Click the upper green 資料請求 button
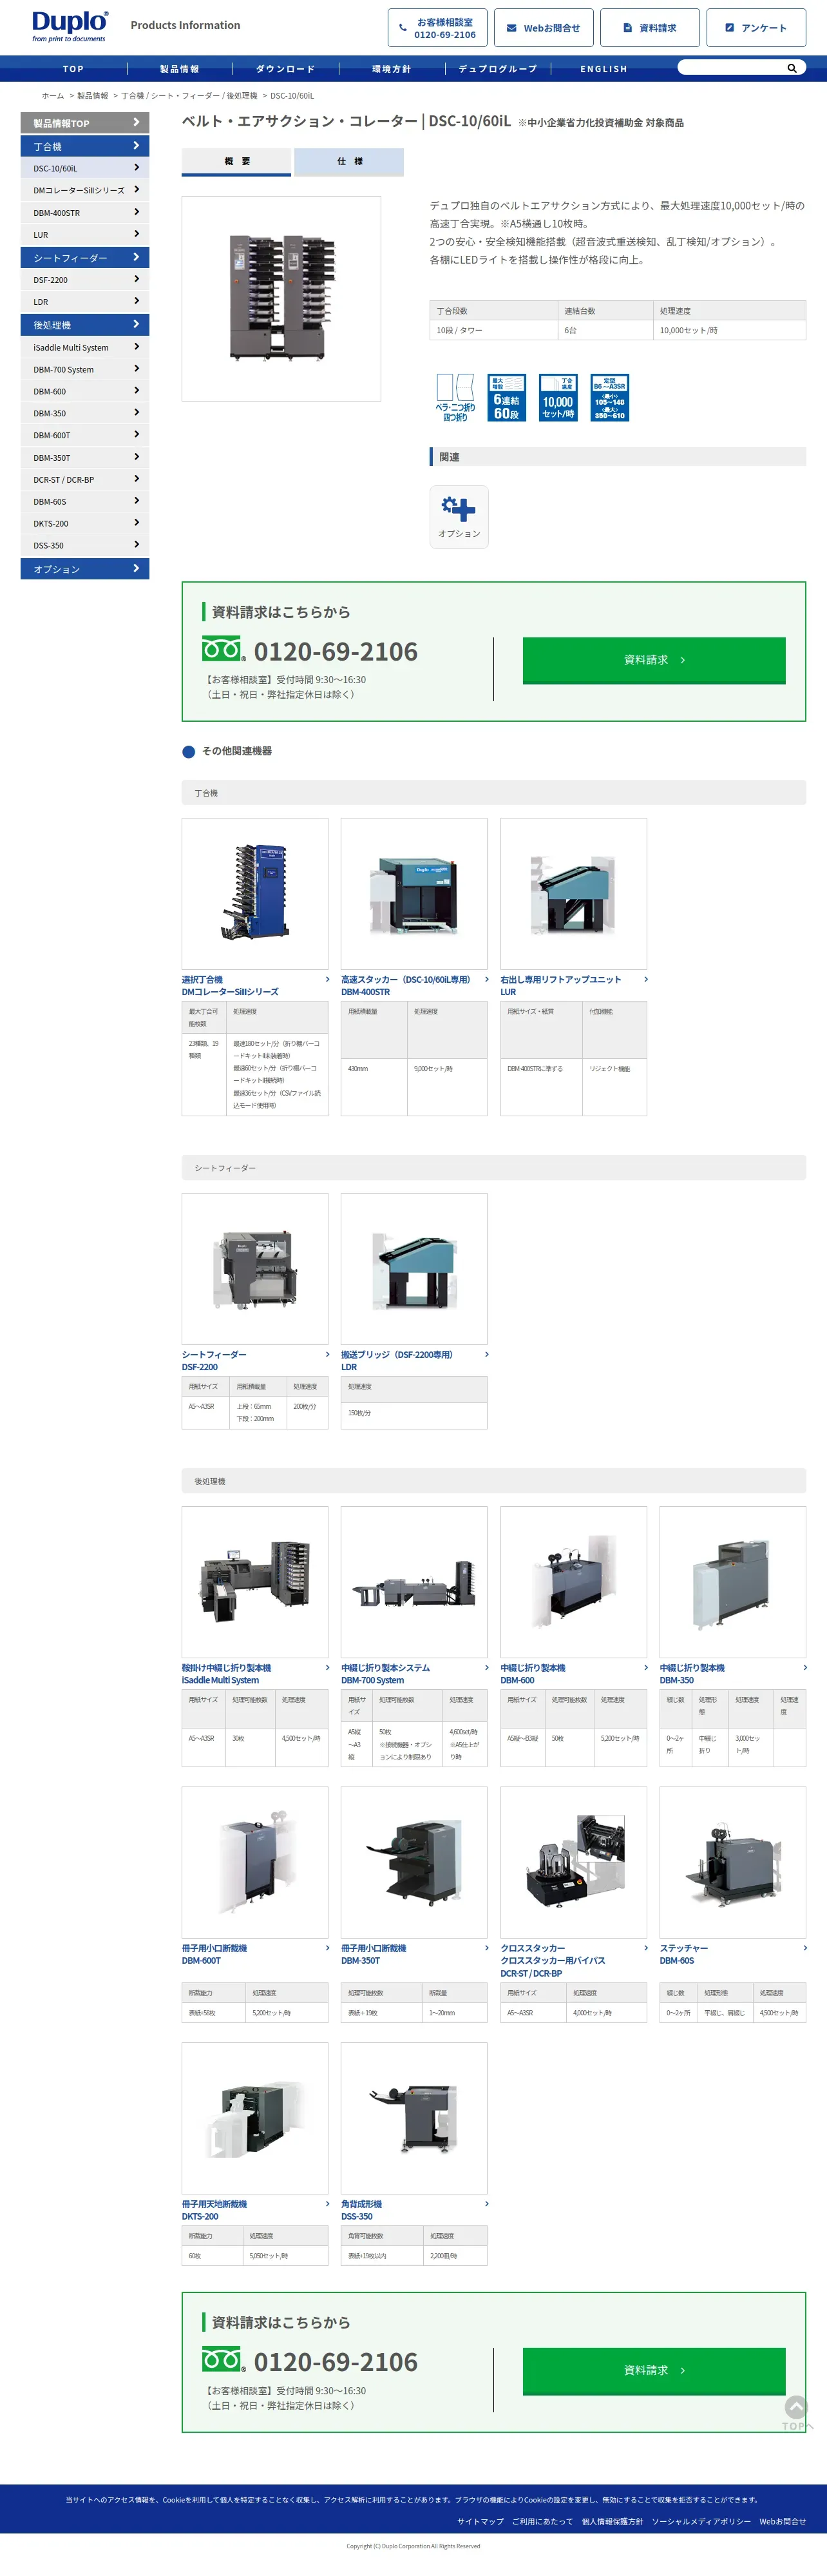The height and width of the screenshot is (2576, 827). 654,660
